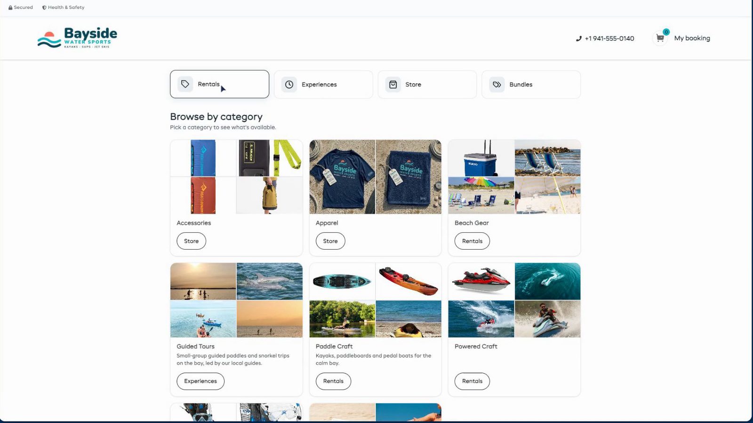Click the Bayside Water Sports logo
The image size is (753, 423).
(77, 38)
